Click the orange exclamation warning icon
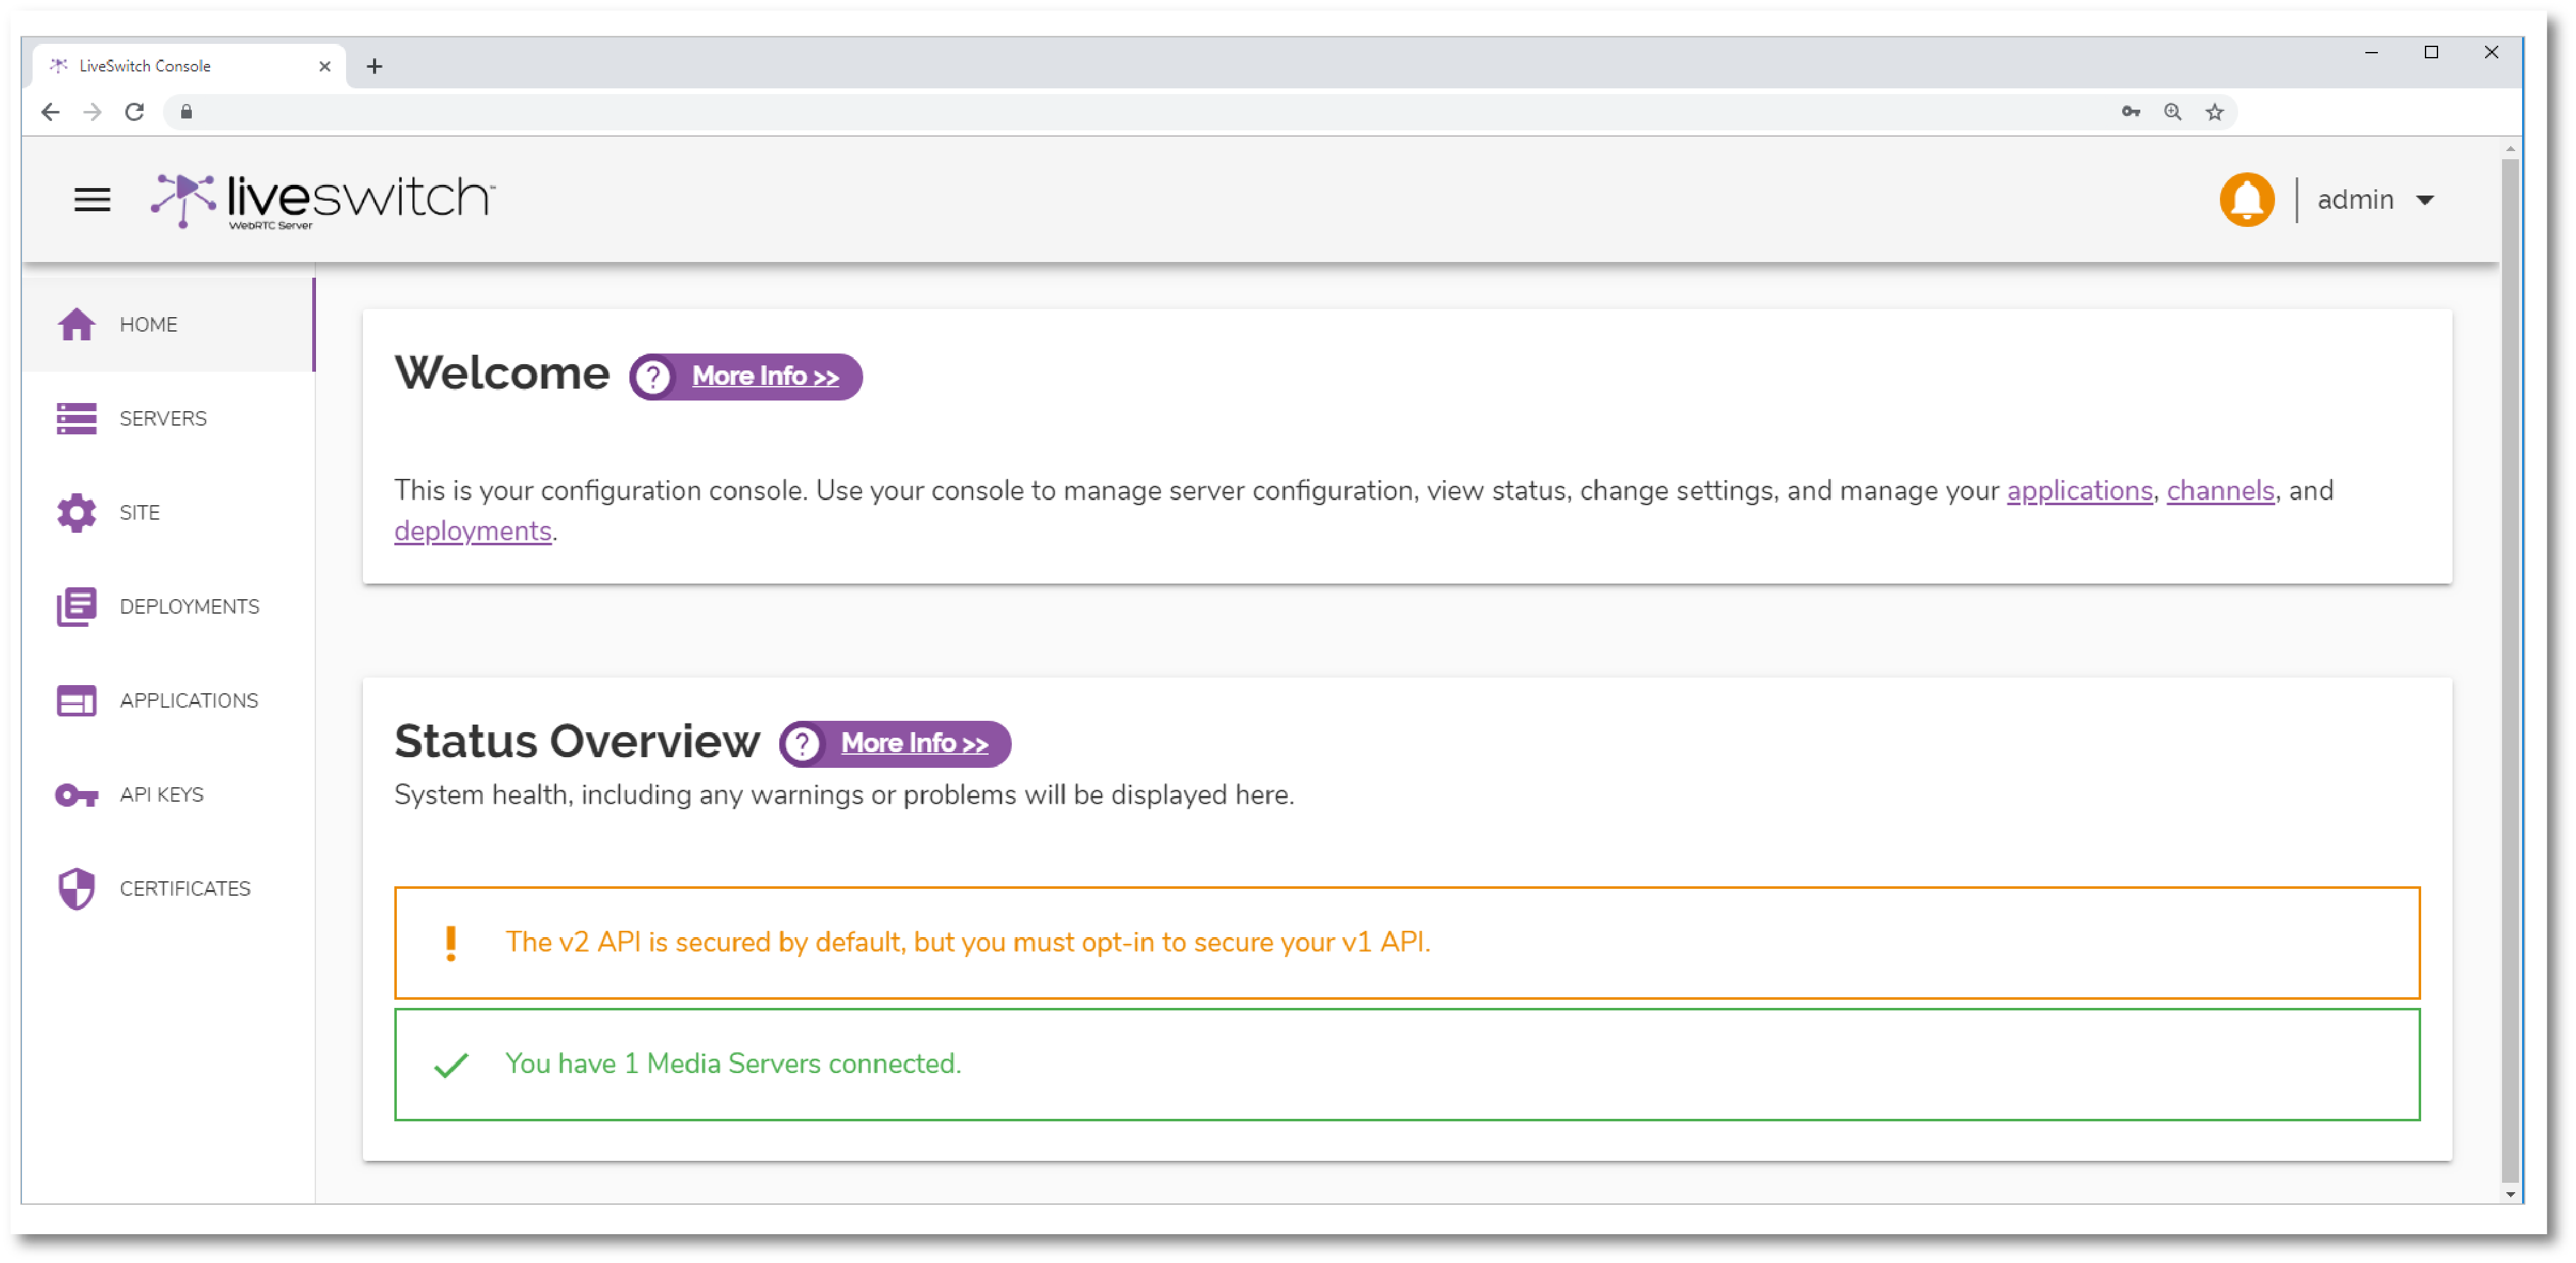The width and height of the screenshot is (2576, 1263). coord(451,943)
